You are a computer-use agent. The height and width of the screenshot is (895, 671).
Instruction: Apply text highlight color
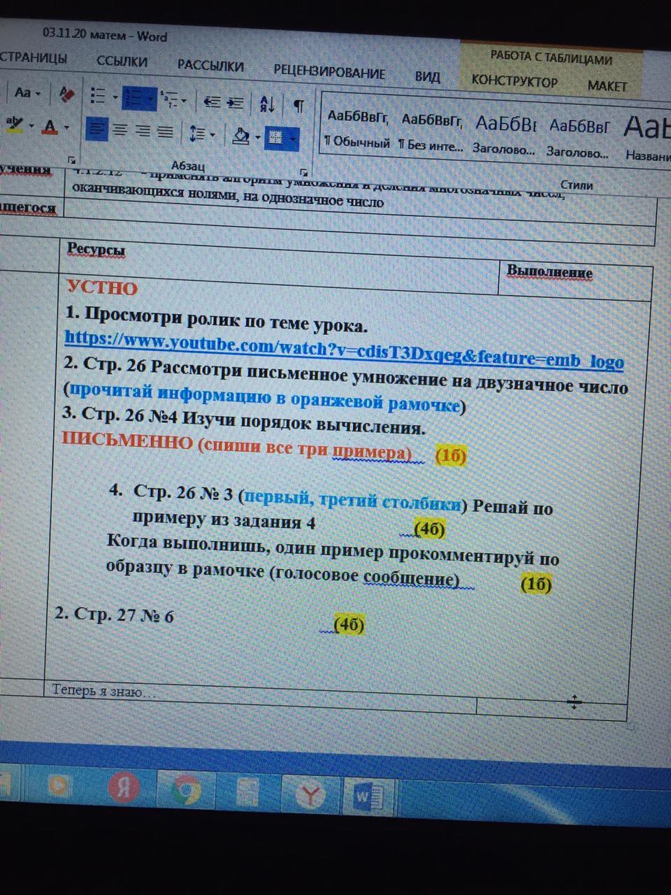click(14, 124)
